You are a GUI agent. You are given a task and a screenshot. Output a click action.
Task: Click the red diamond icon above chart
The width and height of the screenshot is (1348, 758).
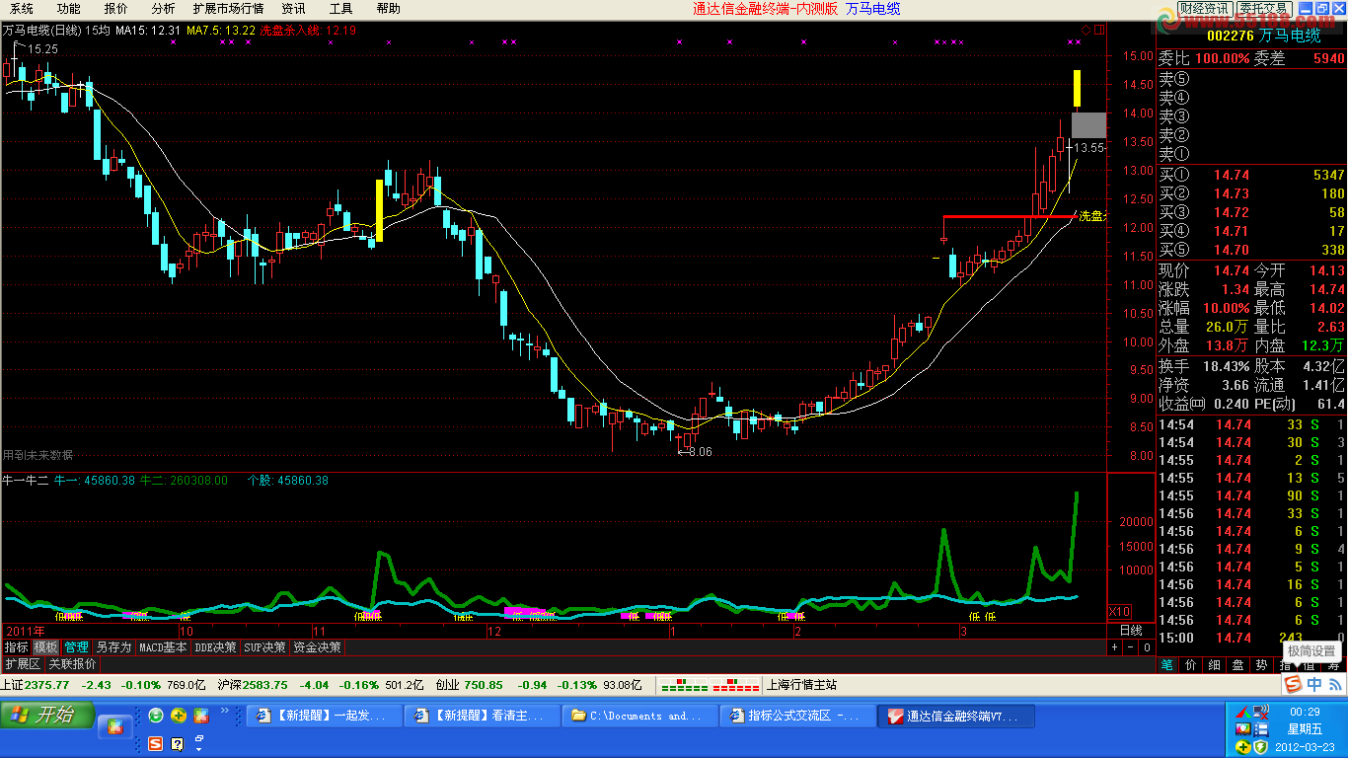(1086, 30)
